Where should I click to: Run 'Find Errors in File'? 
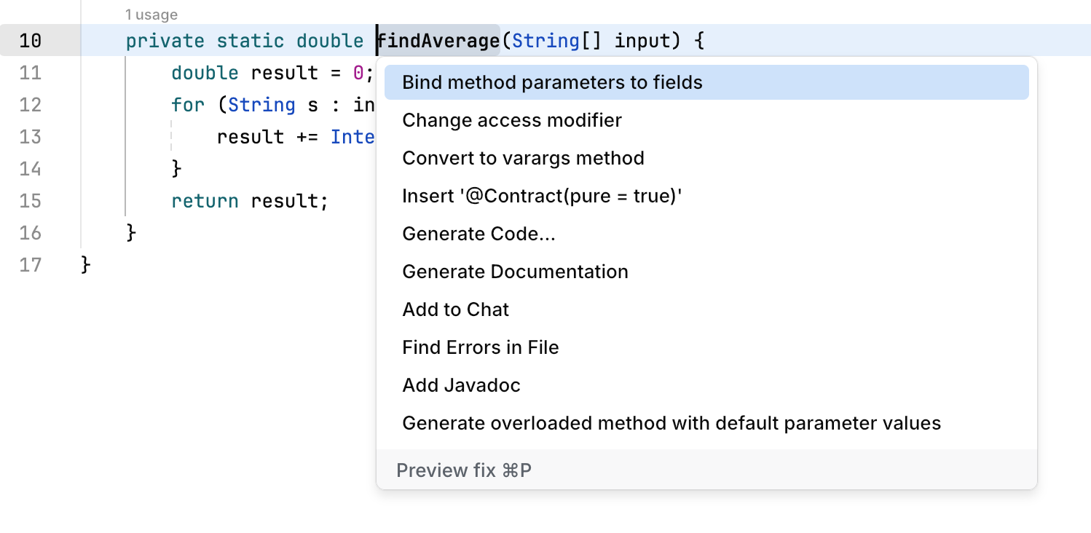[481, 347]
